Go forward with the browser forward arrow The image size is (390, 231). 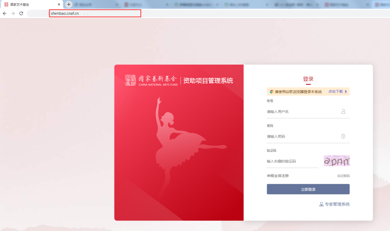(13, 13)
